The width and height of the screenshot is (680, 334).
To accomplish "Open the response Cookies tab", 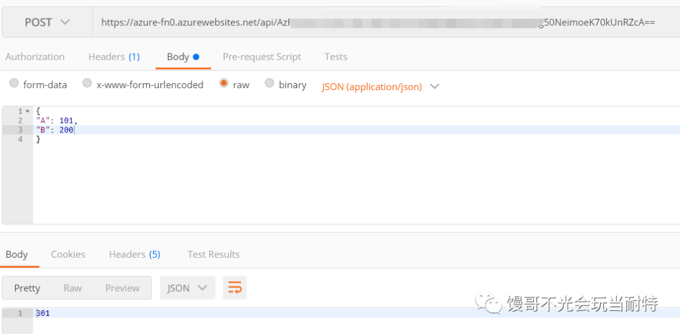I will [x=68, y=254].
